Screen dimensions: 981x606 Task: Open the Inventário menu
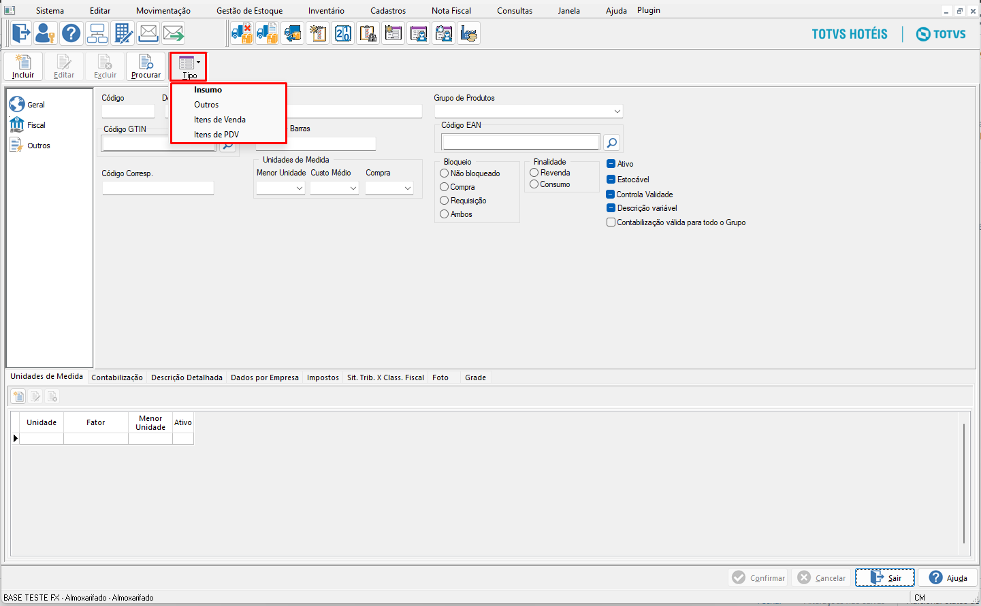point(326,11)
